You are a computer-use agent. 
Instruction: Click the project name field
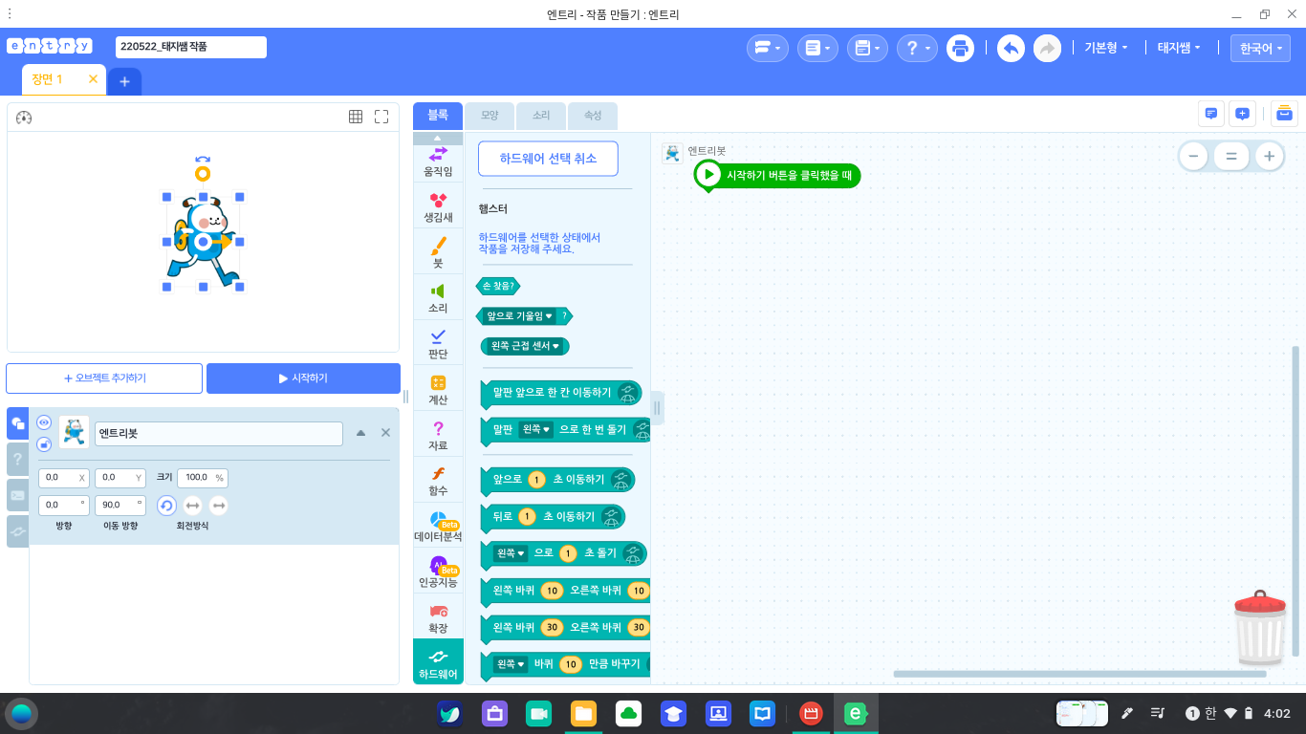[x=191, y=47]
